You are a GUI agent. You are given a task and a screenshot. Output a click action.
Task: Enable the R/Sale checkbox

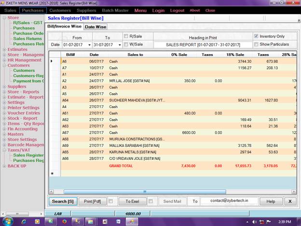(126, 36)
